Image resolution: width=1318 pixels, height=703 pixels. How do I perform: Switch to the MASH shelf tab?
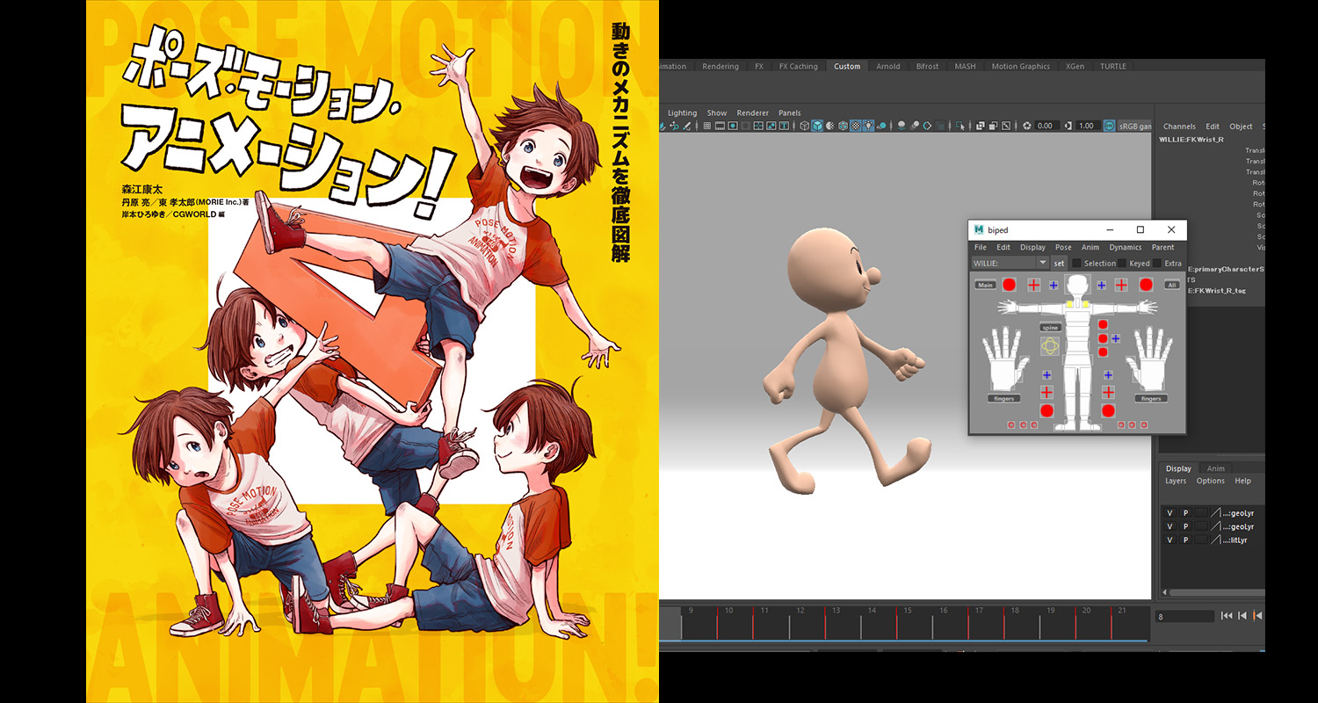(965, 66)
